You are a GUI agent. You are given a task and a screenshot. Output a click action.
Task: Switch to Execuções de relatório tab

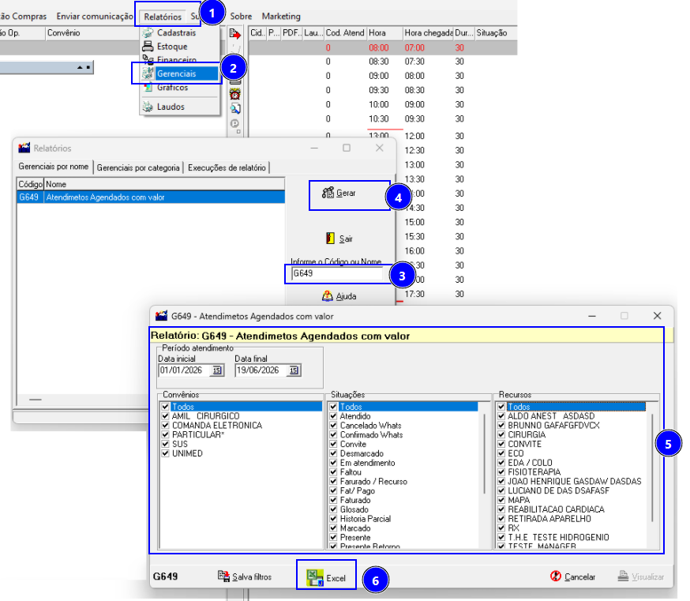pos(227,167)
